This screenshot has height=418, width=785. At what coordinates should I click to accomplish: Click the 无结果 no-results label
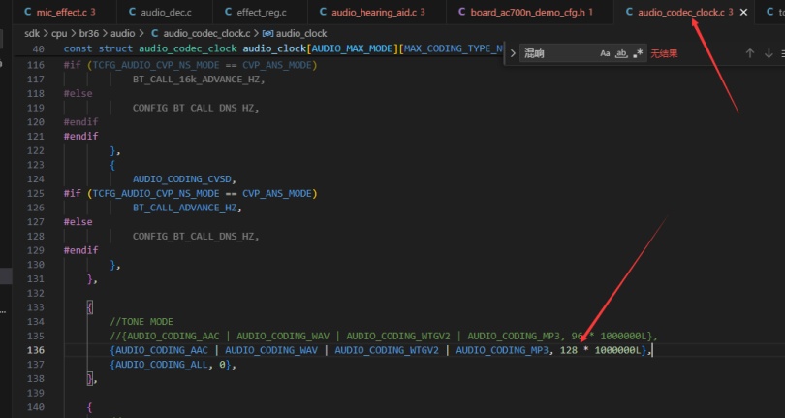(665, 53)
